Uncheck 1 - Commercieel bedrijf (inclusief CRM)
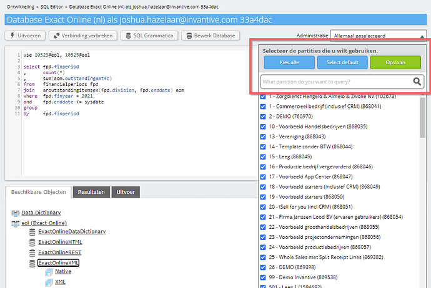Viewport: 431px width, 288px height. (263, 107)
